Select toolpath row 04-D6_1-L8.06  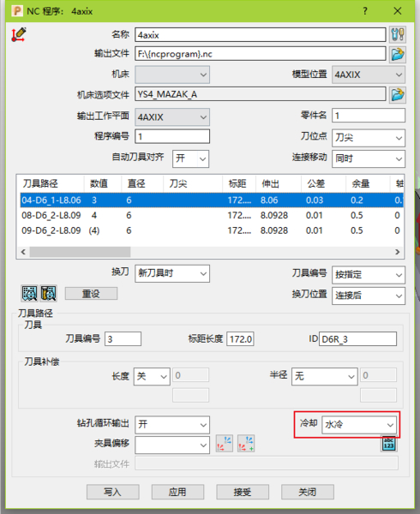click(x=212, y=200)
